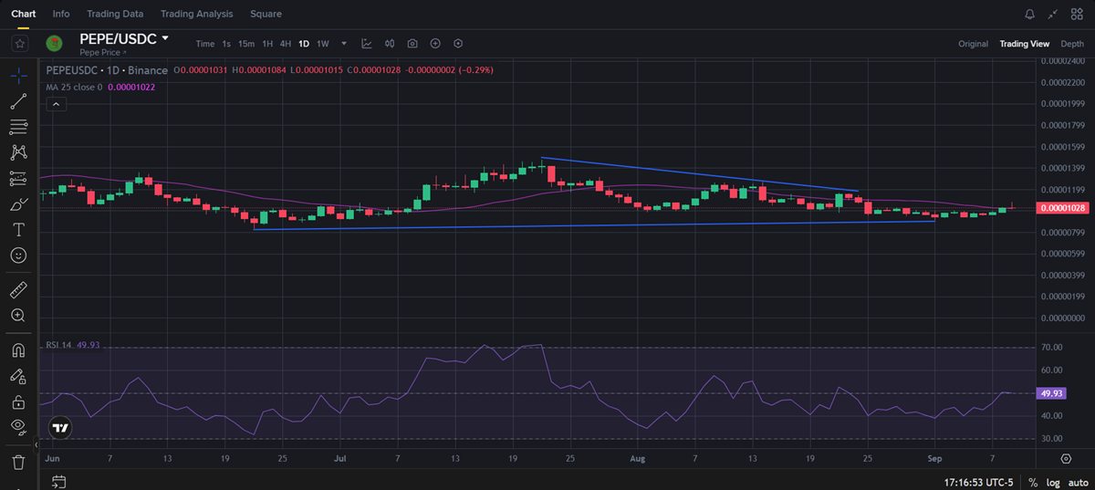Open the emoji icons tool
The height and width of the screenshot is (490, 1095).
pyautogui.click(x=18, y=255)
